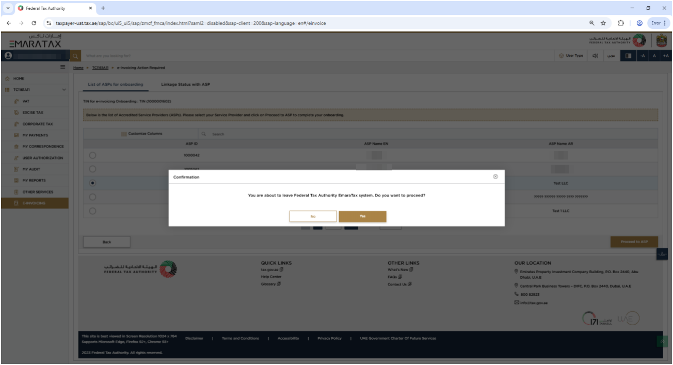Open MY PAYMENTS in the sidebar

35,135
